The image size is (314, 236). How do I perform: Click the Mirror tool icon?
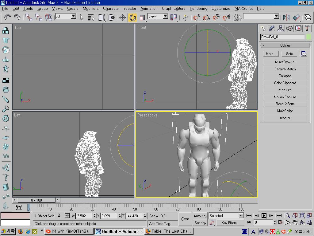[286, 18]
